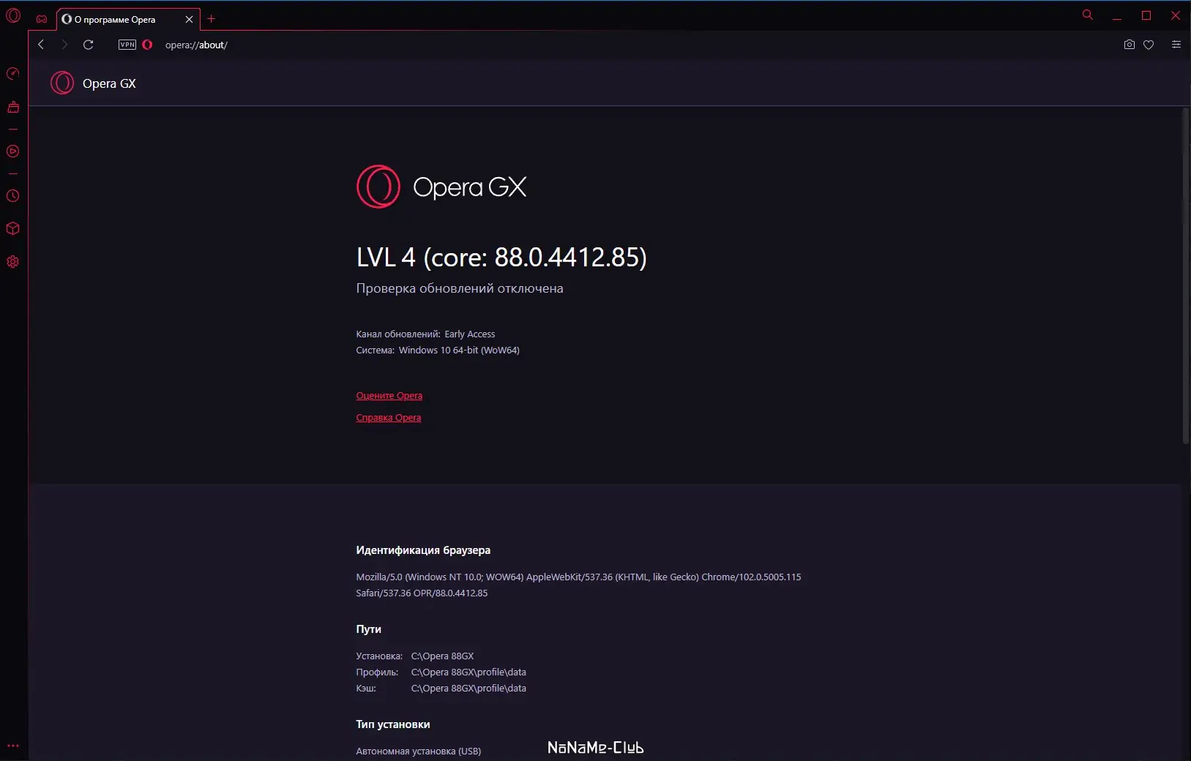Open tab search with the magnifier icon
The image size is (1191, 761).
point(1088,15)
